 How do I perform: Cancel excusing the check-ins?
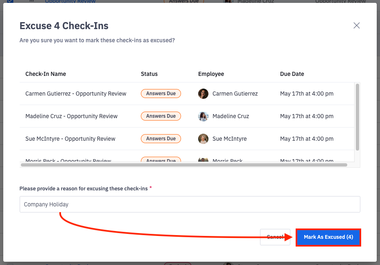pos(275,237)
